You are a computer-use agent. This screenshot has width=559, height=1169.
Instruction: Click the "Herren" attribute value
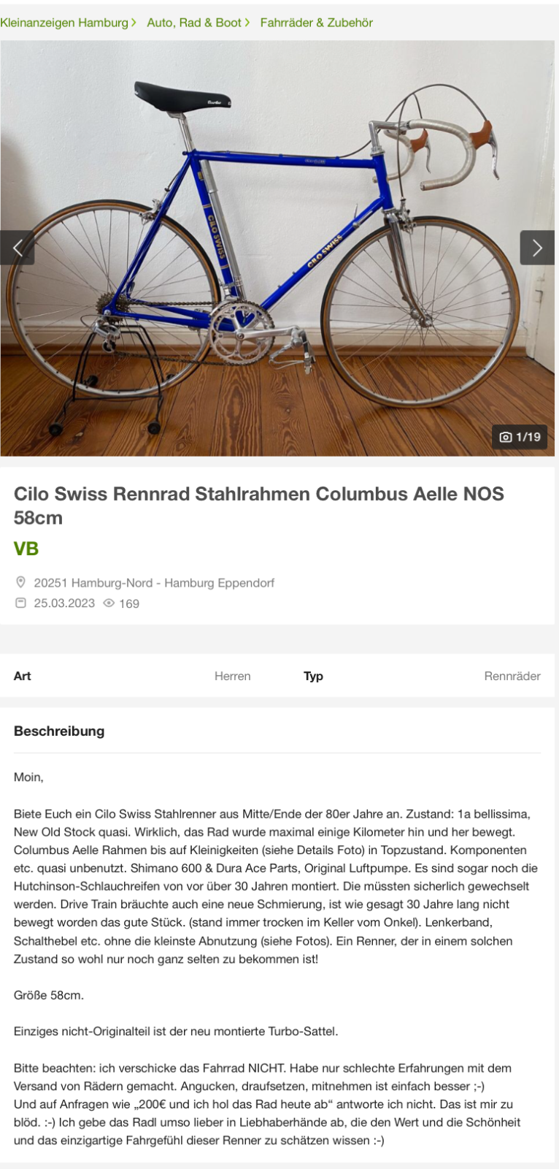click(x=232, y=676)
